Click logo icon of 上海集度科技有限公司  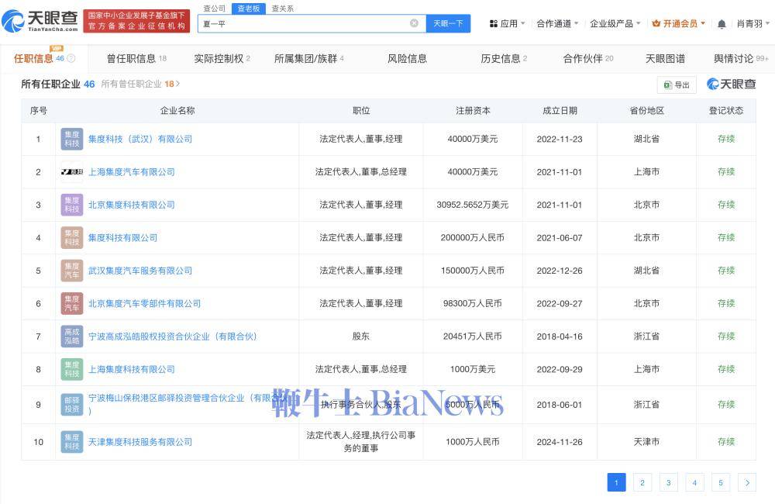(x=71, y=369)
